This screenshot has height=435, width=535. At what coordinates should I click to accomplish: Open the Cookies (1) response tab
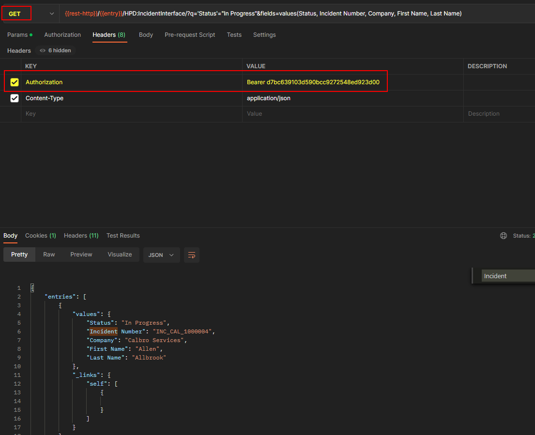click(x=40, y=235)
